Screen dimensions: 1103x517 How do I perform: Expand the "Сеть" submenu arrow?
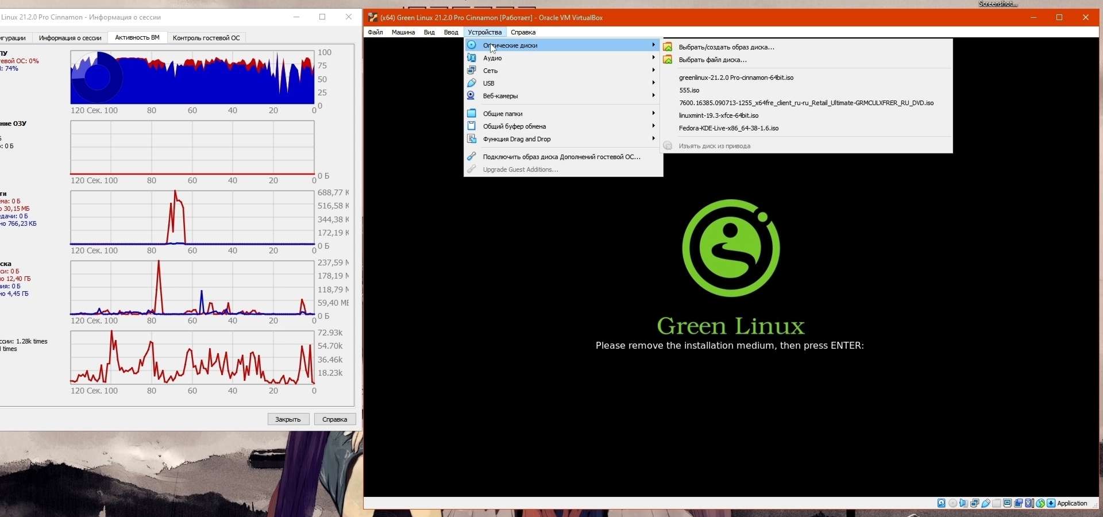tap(654, 70)
